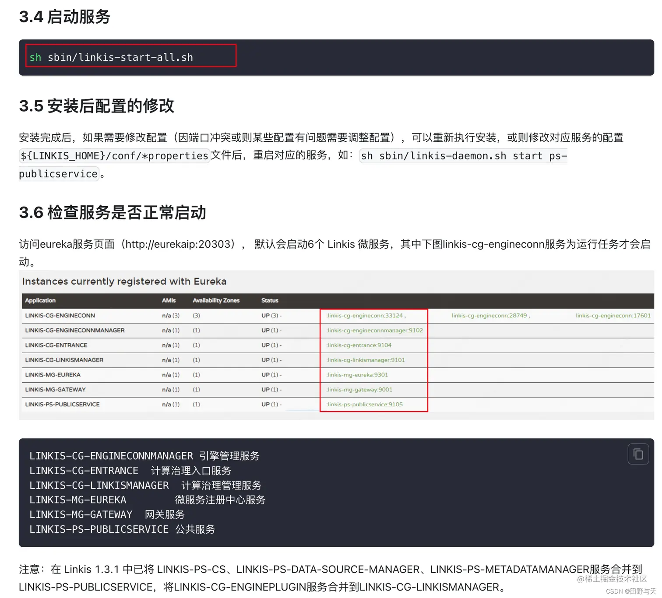Click 'LINKIS-MG-EUREKA 微服务注册中心服务' code line
Screen dimensions: 662x598
click(148, 500)
